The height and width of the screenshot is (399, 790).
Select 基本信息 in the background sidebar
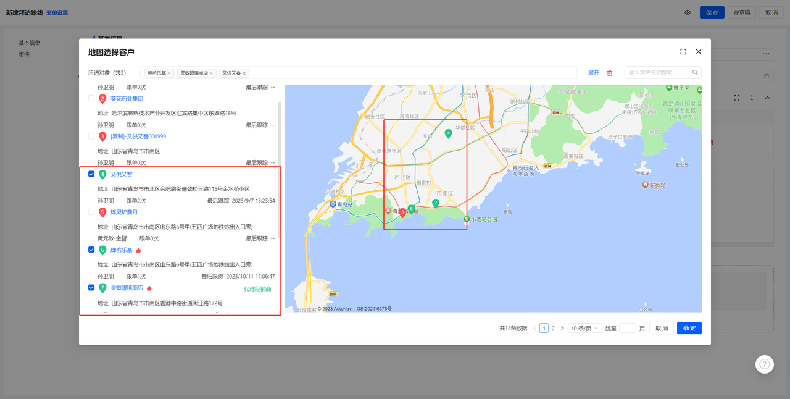pos(30,43)
